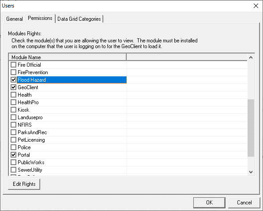Disable the Portal module checkbox
This screenshot has width=263, height=211.
pos(13,155)
